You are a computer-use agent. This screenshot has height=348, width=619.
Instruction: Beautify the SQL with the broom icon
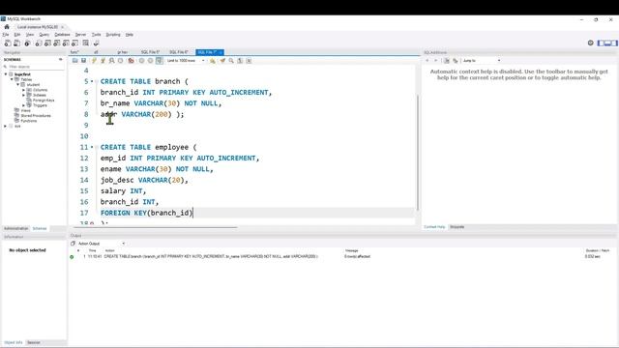point(222,61)
